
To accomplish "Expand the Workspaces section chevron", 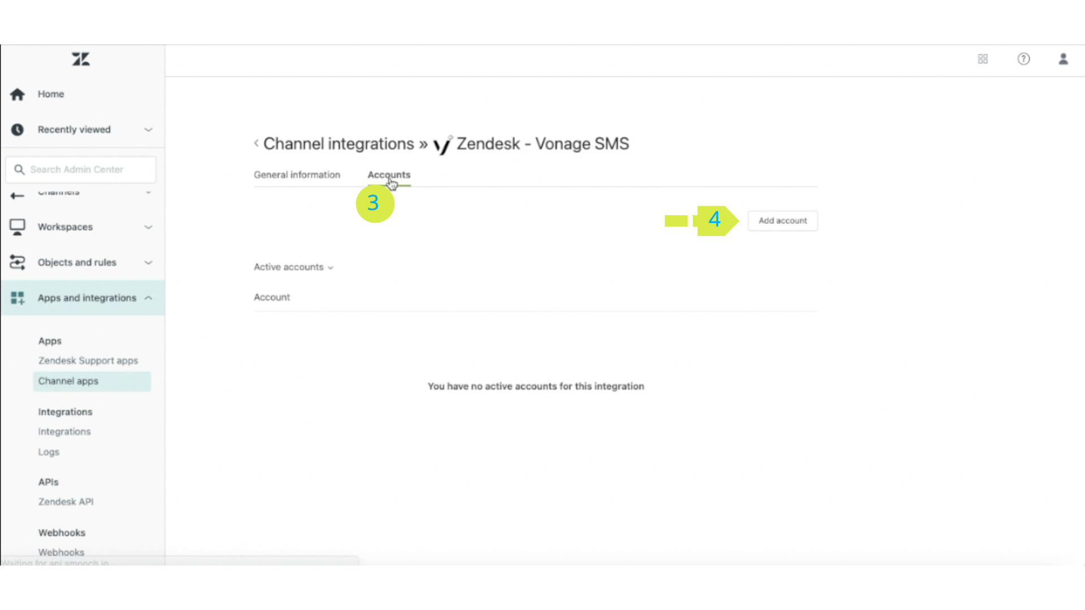I will point(148,227).
